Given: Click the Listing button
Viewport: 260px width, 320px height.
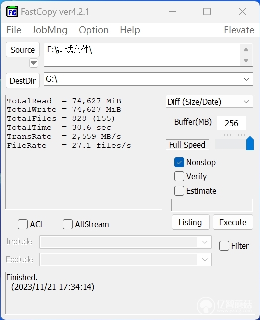Looking at the screenshot, I should point(190,222).
